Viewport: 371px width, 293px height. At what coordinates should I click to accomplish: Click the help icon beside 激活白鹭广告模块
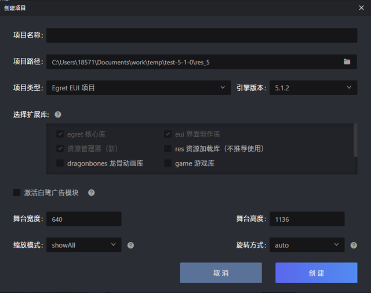click(92, 193)
